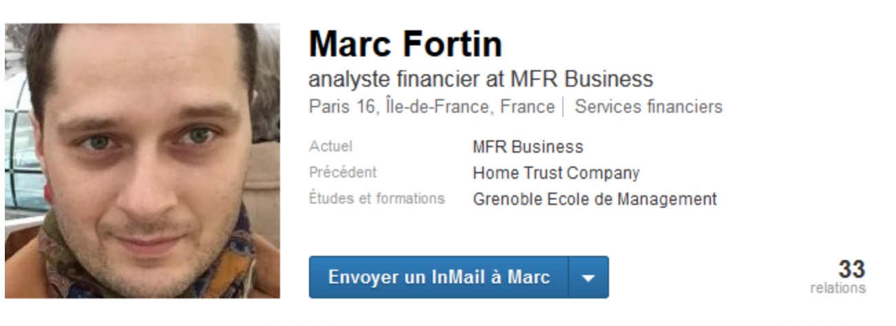Open the dropdown arrow beside the InMail button
The image size is (896, 326).
[x=588, y=277]
